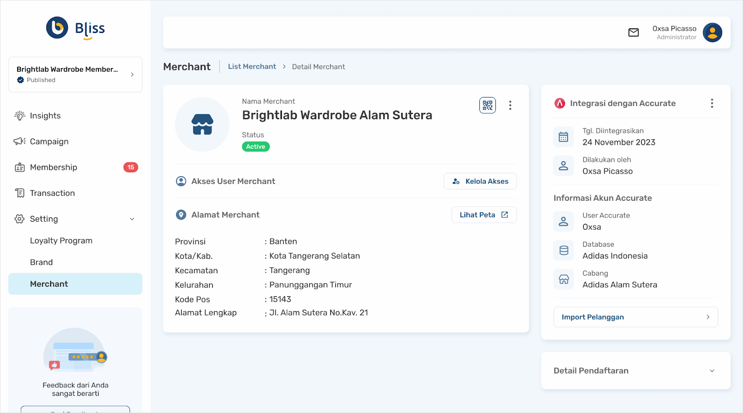Image resolution: width=743 pixels, height=413 pixels.
Task: Open the mail envelope icon in header
Action: [633, 33]
